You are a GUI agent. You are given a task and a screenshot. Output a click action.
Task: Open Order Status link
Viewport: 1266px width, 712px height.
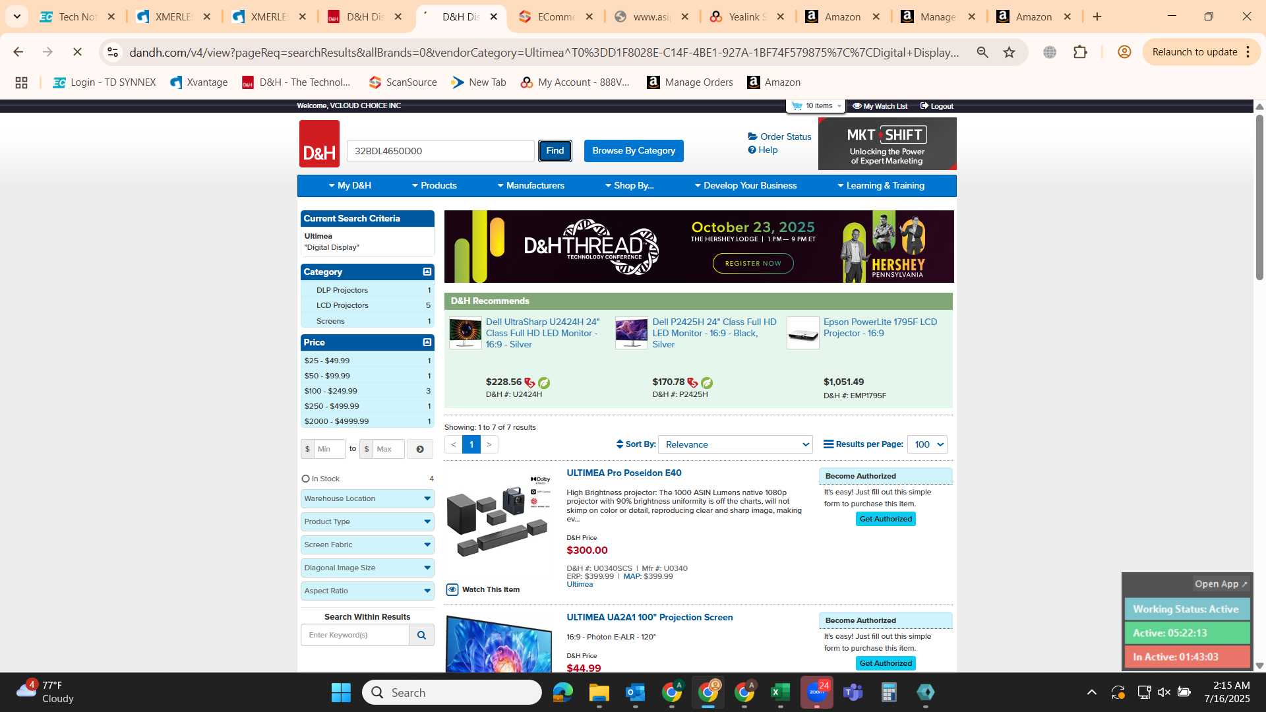click(779, 136)
